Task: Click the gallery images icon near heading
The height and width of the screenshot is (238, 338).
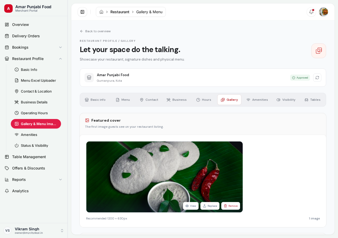Action: pos(319,51)
